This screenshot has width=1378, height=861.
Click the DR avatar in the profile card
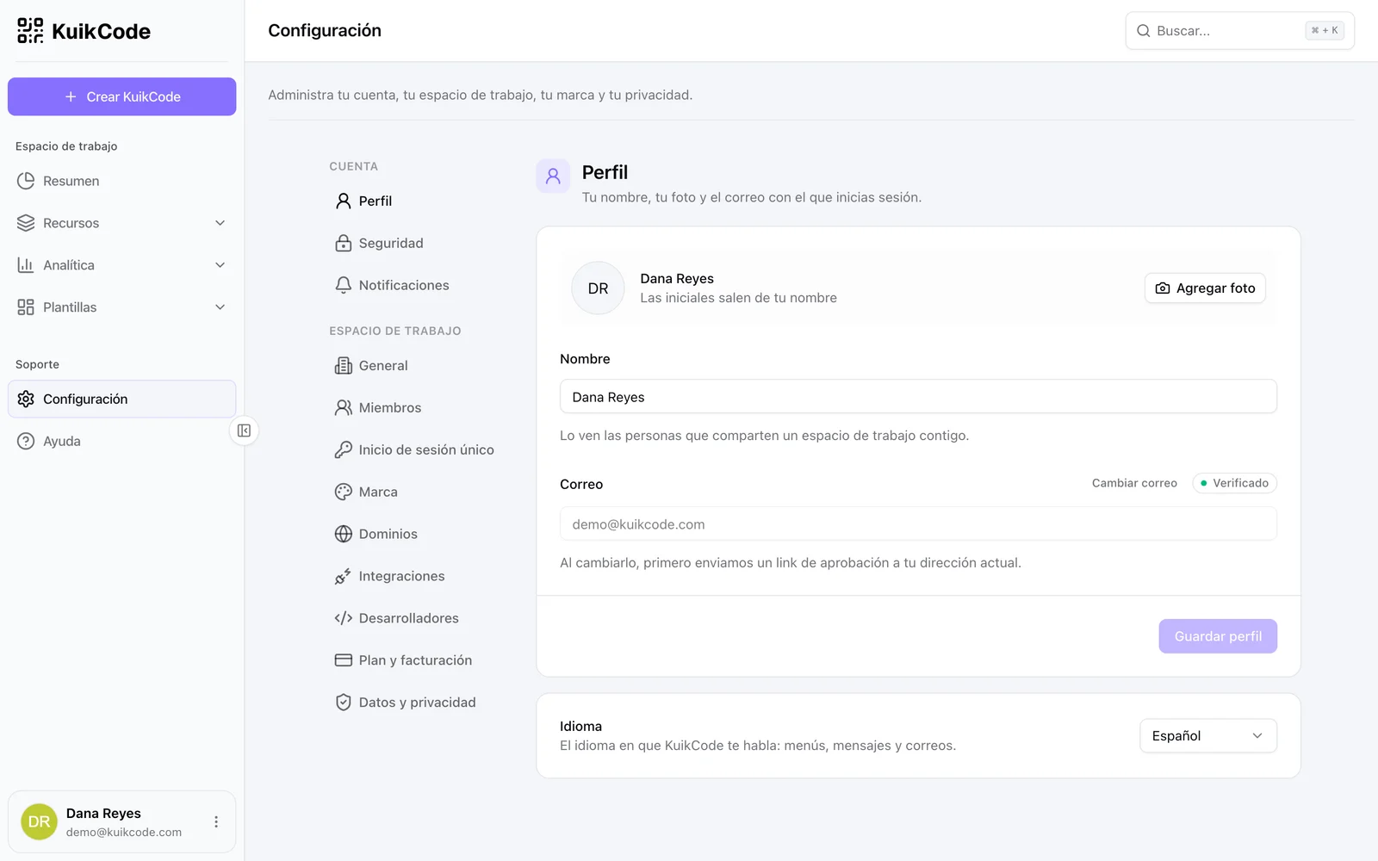[598, 288]
